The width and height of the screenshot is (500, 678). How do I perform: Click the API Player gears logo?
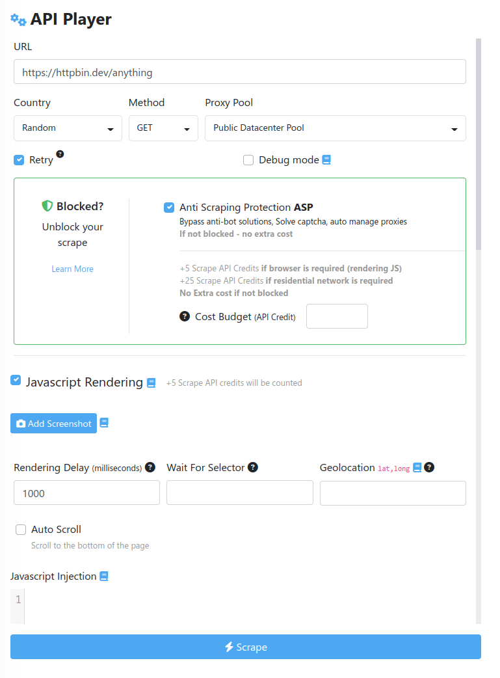point(18,20)
